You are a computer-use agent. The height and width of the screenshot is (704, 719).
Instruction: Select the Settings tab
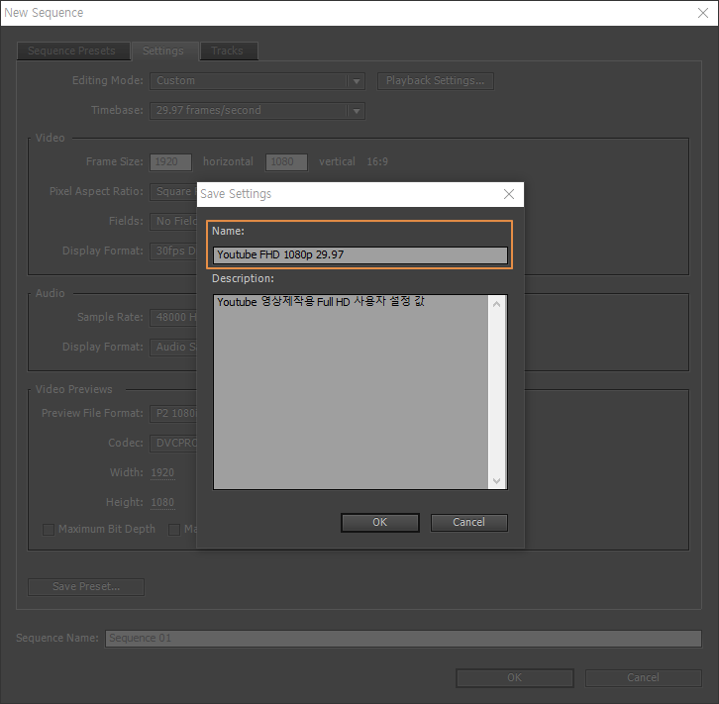coord(163,50)
